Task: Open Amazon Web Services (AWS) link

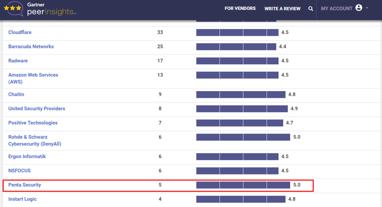Action: click(33, 78)
